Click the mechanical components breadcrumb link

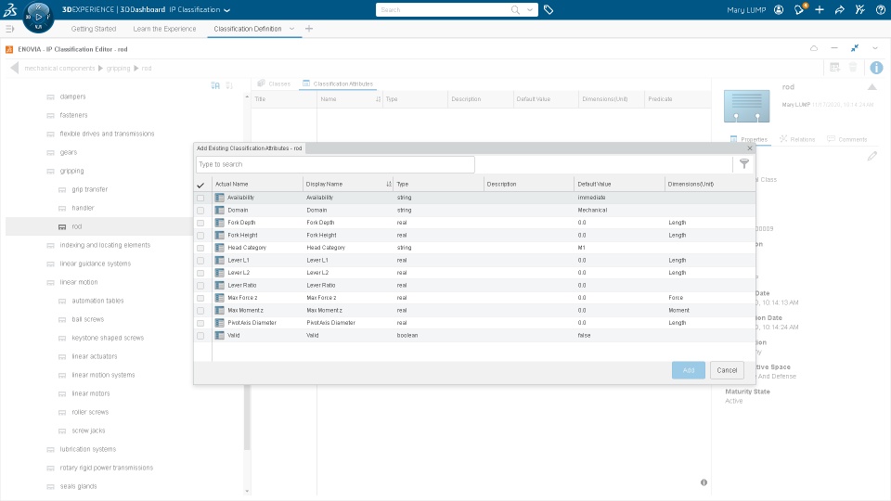coord(59,68)
